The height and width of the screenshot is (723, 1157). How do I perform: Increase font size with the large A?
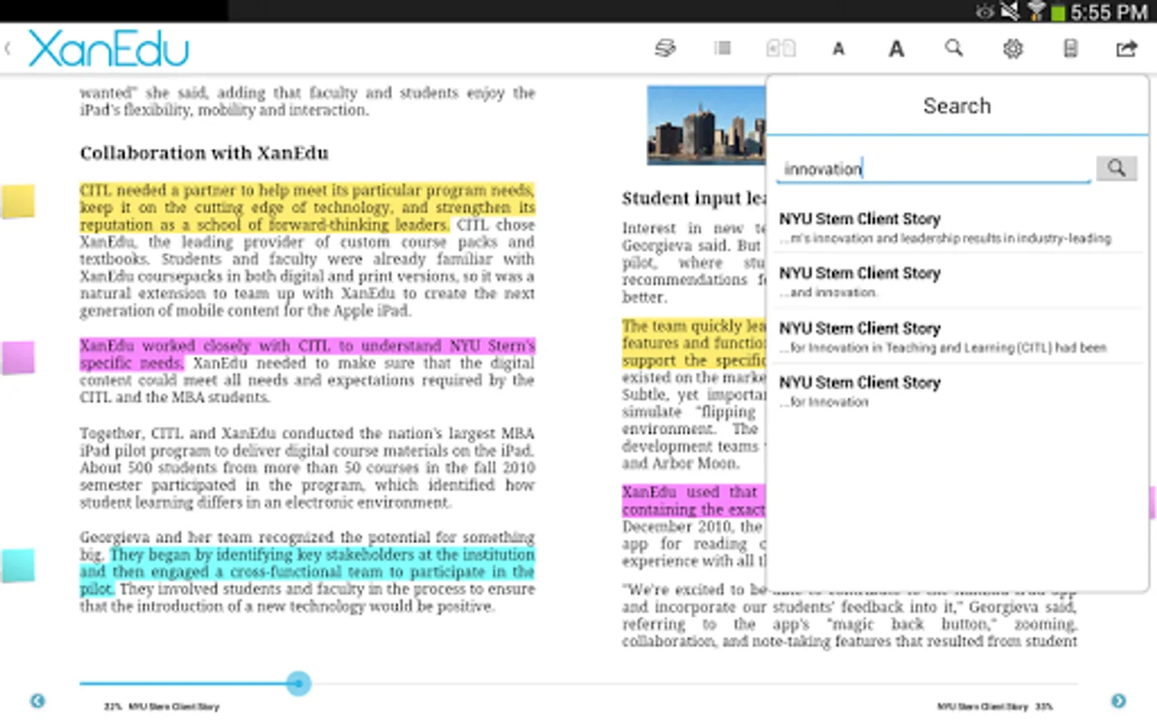pyautogui.click(x=896, y=49)
